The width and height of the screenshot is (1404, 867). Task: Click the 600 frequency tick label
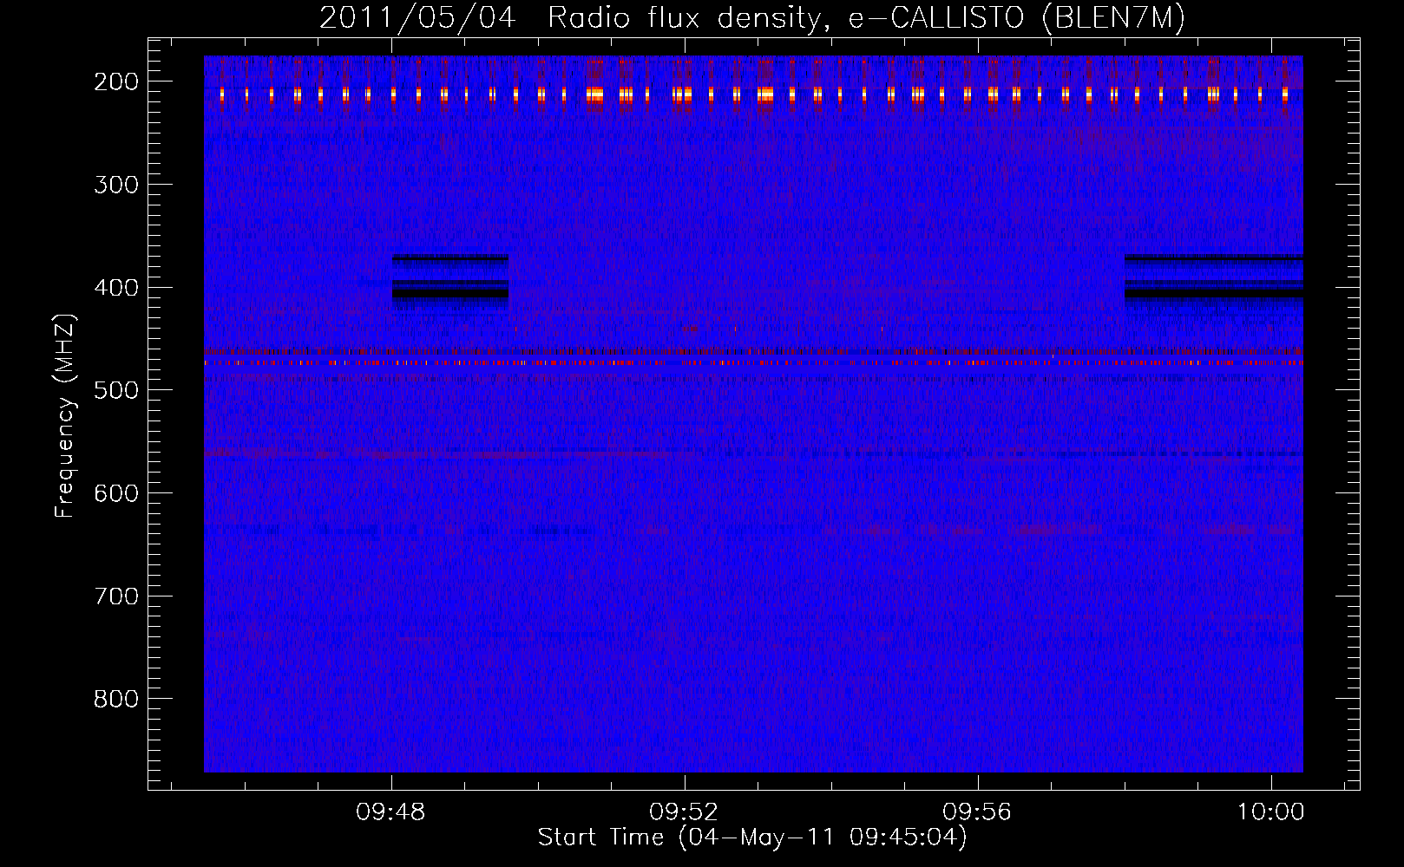click(116, 493)
